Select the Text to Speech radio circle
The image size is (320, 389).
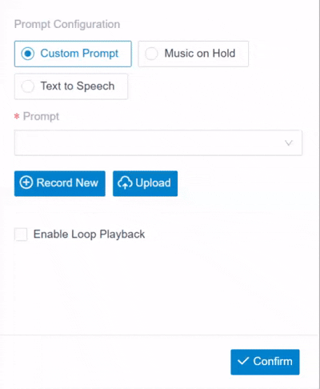(28, 86)
